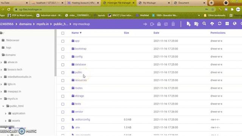Sort files by the Size column
Image resolution: width=242 pixels, height=136 pixels.
click(126, 33)
